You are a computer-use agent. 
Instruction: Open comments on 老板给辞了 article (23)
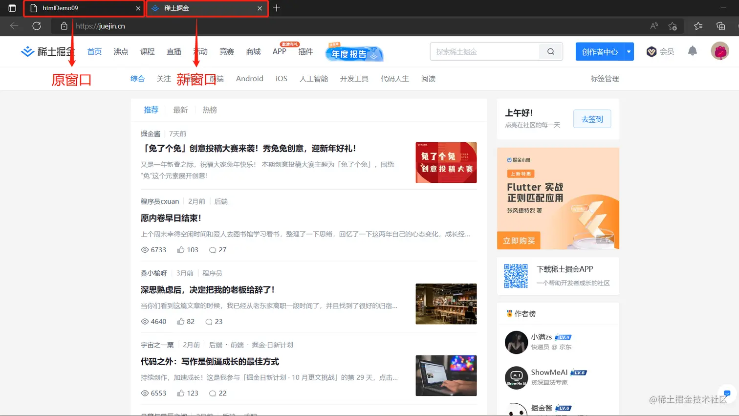point(214,322)
